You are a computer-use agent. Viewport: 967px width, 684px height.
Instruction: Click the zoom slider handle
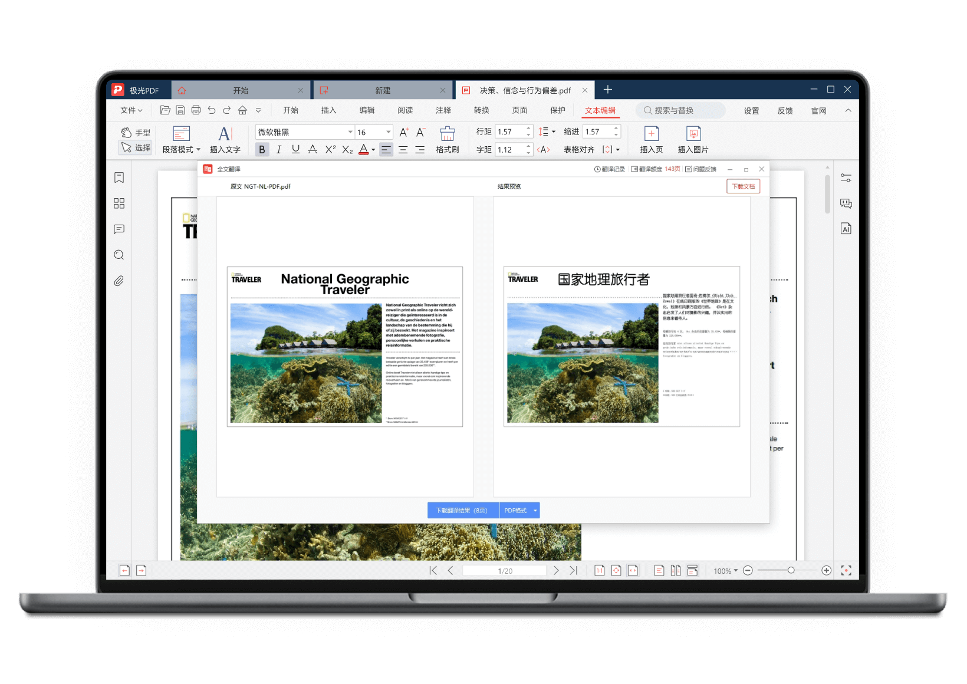791,570
